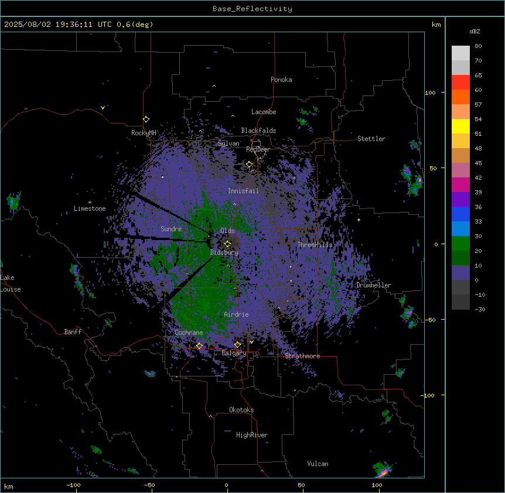The width and height of the screenshot is (505, 493).
Task: Click the white caret marker left of Lacombe
Action: 233,115
